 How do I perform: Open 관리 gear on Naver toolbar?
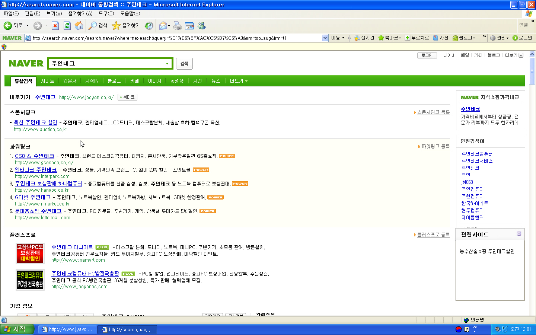click(x=499, y=38)
